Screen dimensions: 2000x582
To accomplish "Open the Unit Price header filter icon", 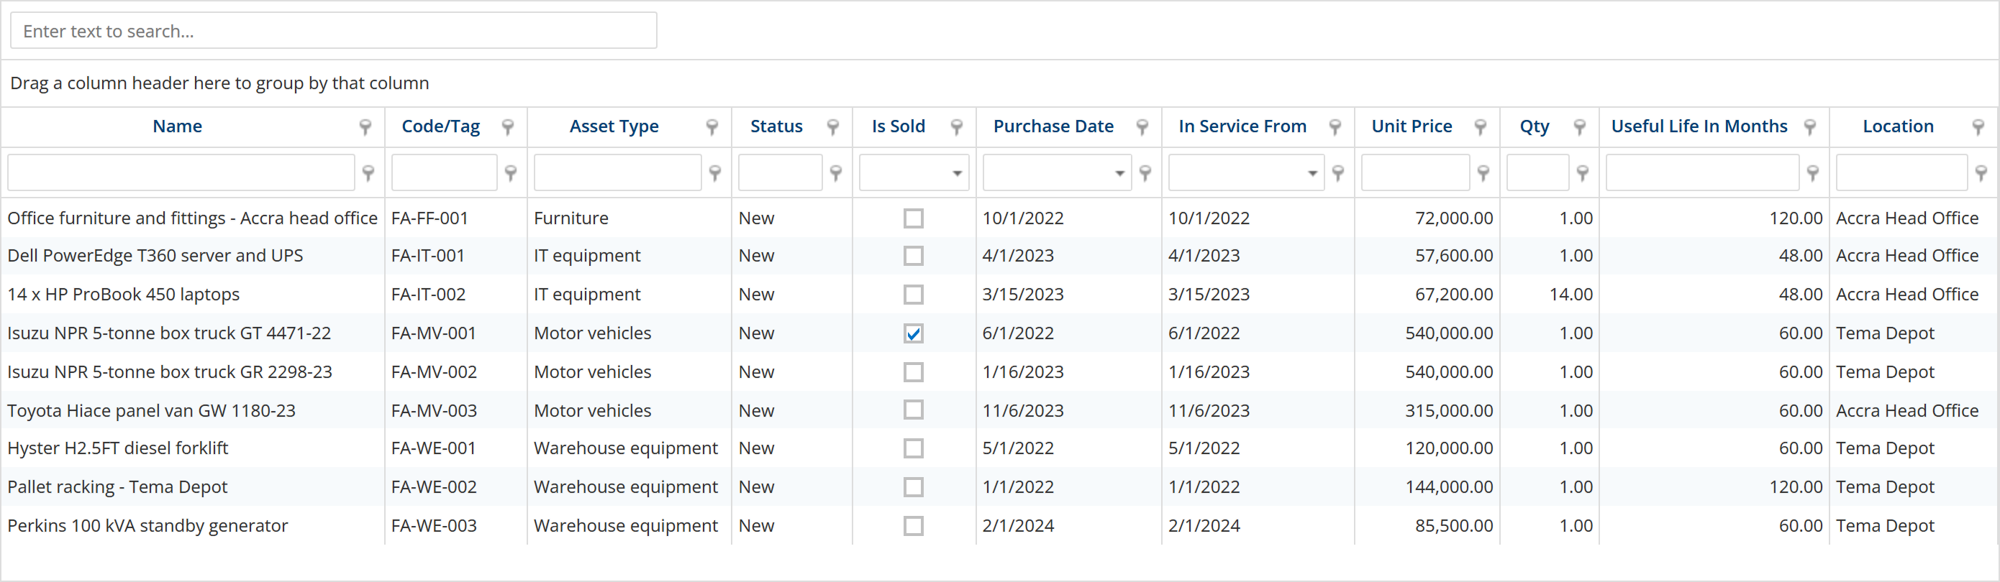I will pyautogui.click(x=1481, y=127).
